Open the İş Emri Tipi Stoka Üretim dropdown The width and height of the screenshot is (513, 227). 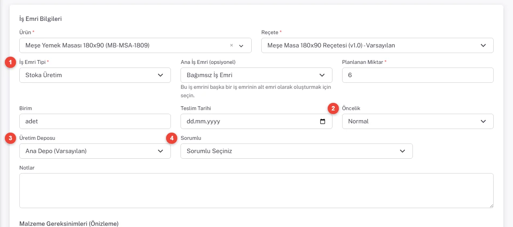[95, 75]
